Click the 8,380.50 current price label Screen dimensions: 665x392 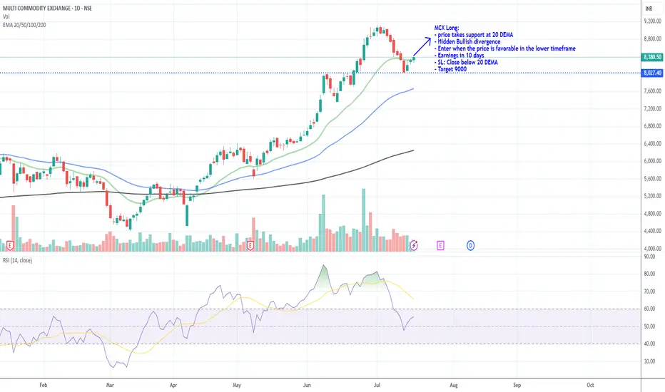coord(652,57)
